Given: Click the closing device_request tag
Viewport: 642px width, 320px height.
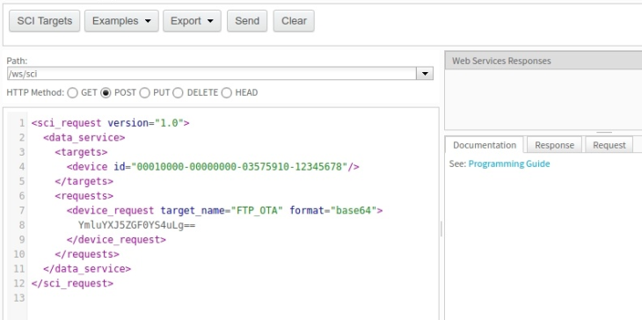Looking at the screenshot, I should [116, 240].
